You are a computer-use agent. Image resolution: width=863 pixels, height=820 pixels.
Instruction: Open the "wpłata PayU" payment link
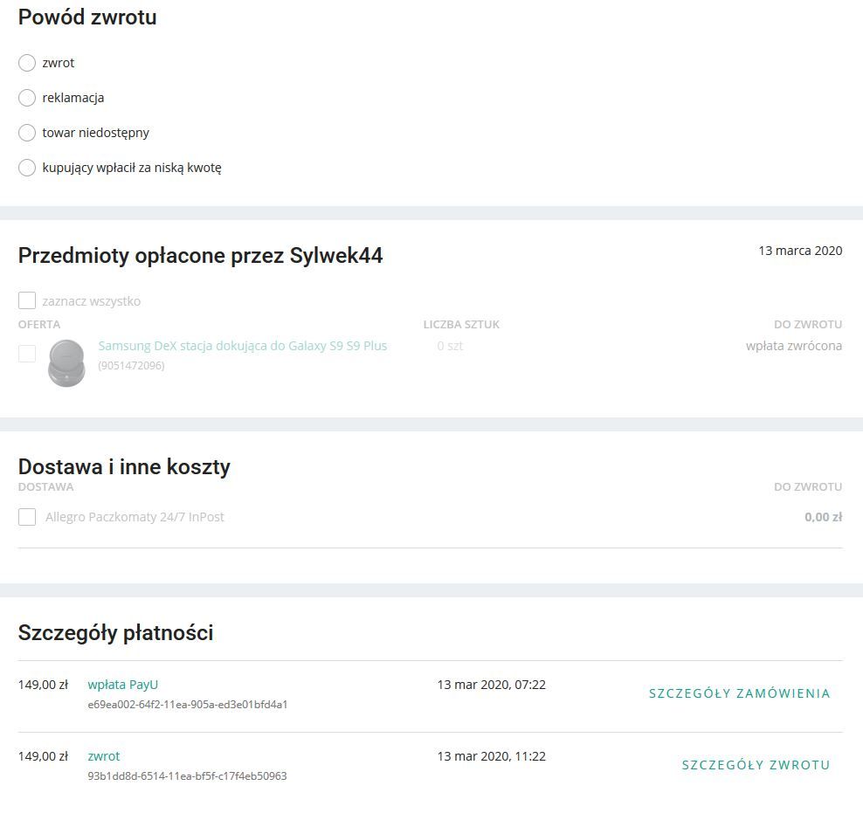(123, 685)
